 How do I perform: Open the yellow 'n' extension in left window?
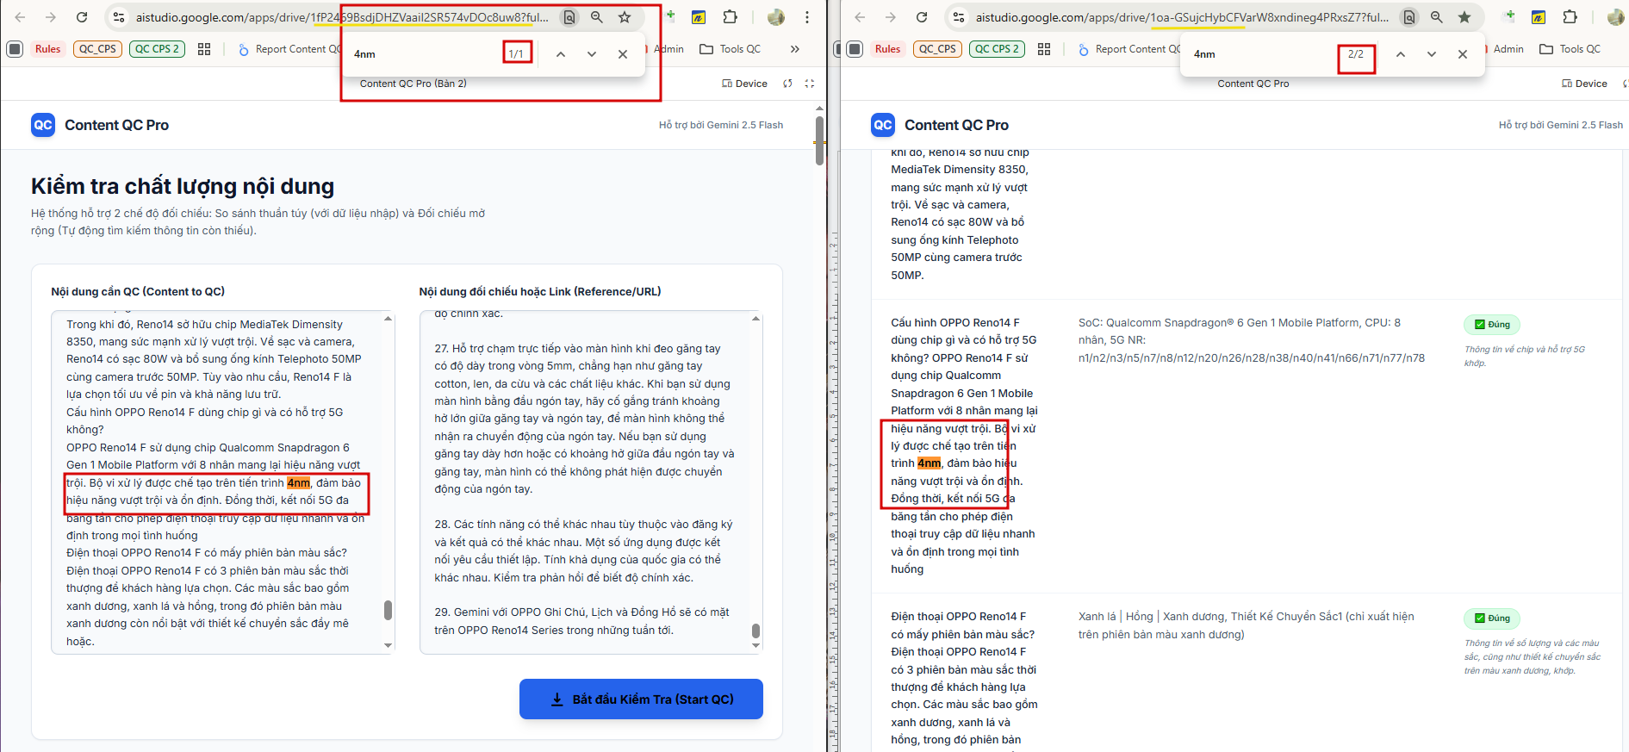click(x=699, y=17)
